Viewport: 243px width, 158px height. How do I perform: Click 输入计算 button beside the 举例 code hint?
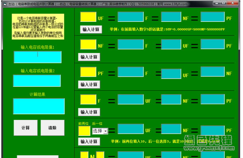click(89, 141)
